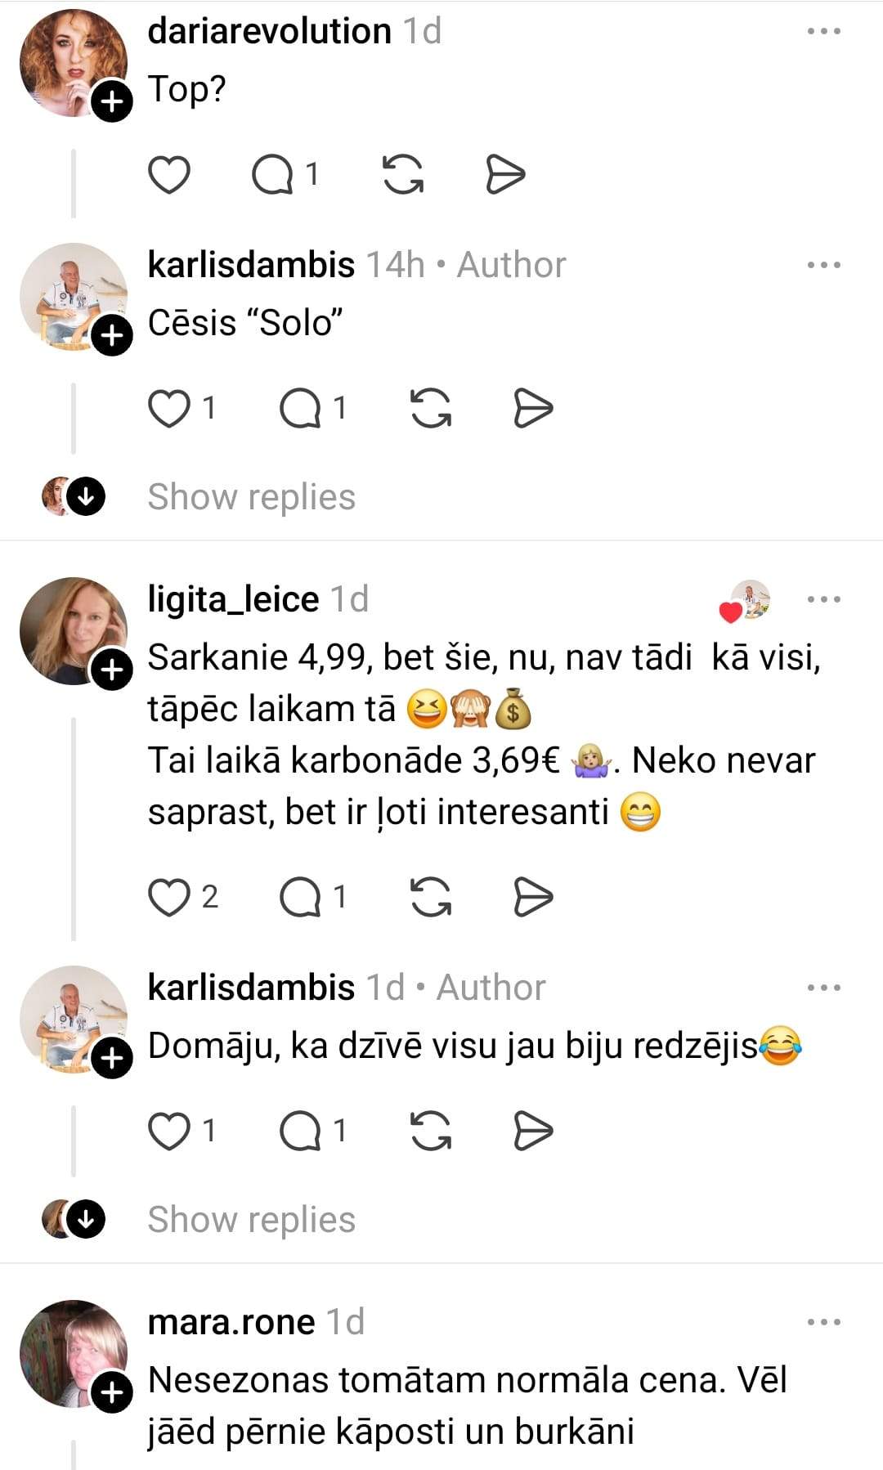
Task: Like ligita_leice's comment about prices
Action: 169,897
